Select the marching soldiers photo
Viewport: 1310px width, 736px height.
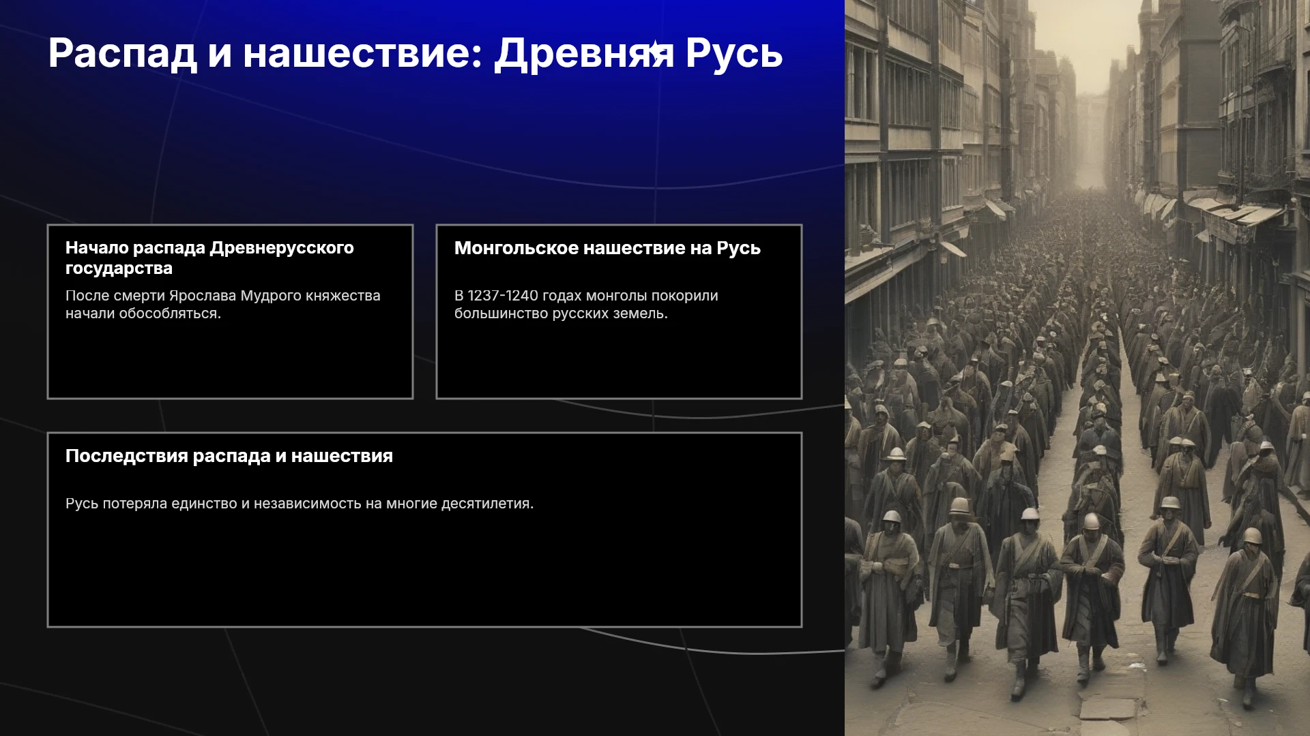[x=1077, y=368]
